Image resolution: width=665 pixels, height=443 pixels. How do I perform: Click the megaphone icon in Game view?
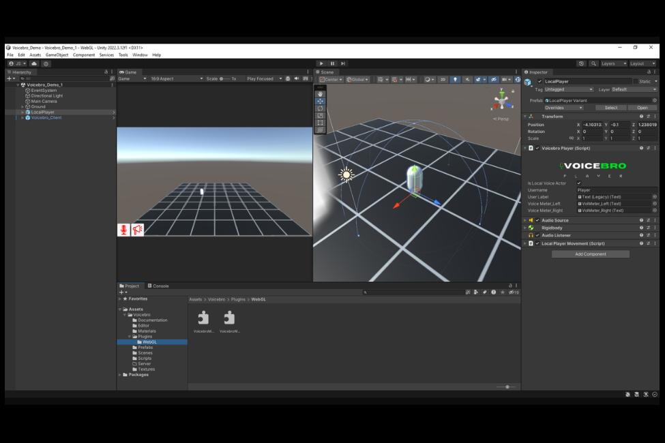pos(137,230)
